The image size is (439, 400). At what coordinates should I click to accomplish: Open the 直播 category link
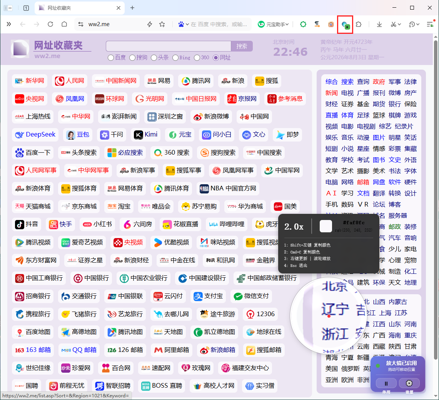tap(332, 115)
